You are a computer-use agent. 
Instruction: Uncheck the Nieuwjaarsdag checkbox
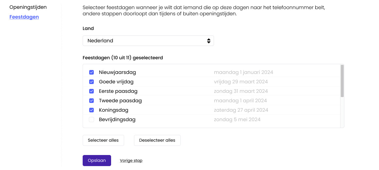pos(91,72)
